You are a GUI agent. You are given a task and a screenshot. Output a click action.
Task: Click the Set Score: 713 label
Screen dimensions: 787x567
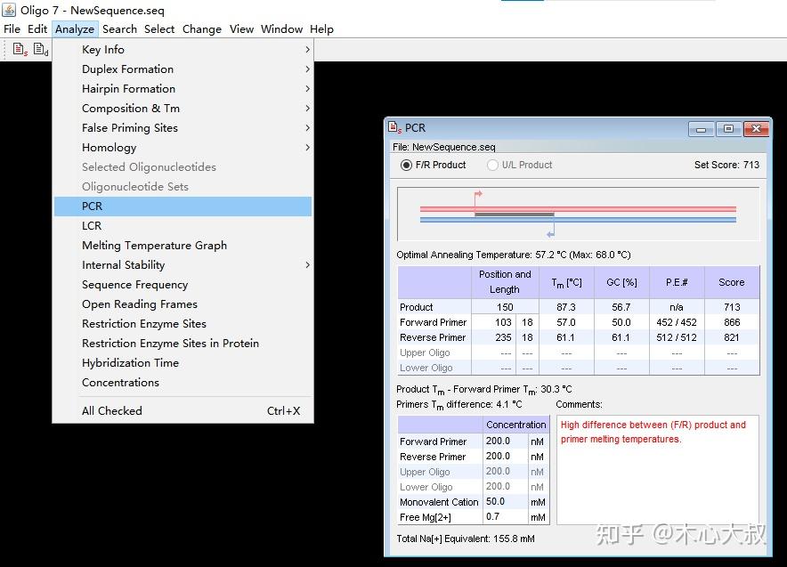coord(726,165)
